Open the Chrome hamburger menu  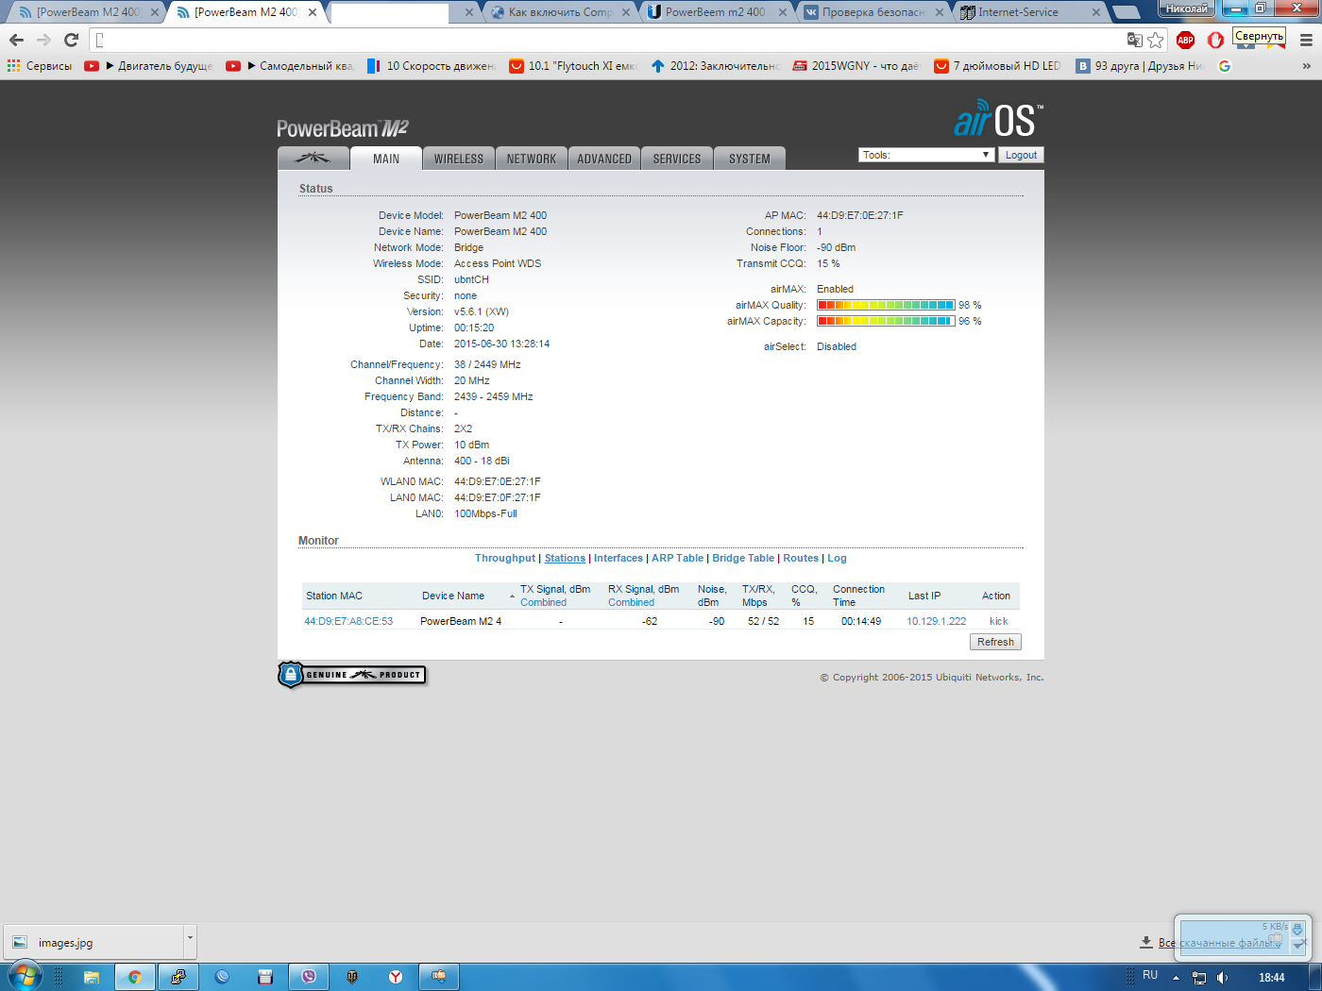coord(1306,40)
